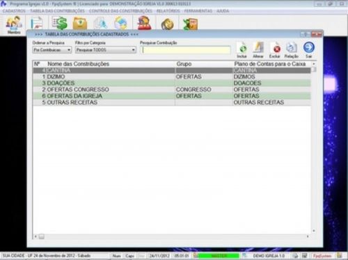Open the FERRAMENTAS menu
The height and width of the screenshot is (260, 348).
pyautogui.click(x=198, y=11)
